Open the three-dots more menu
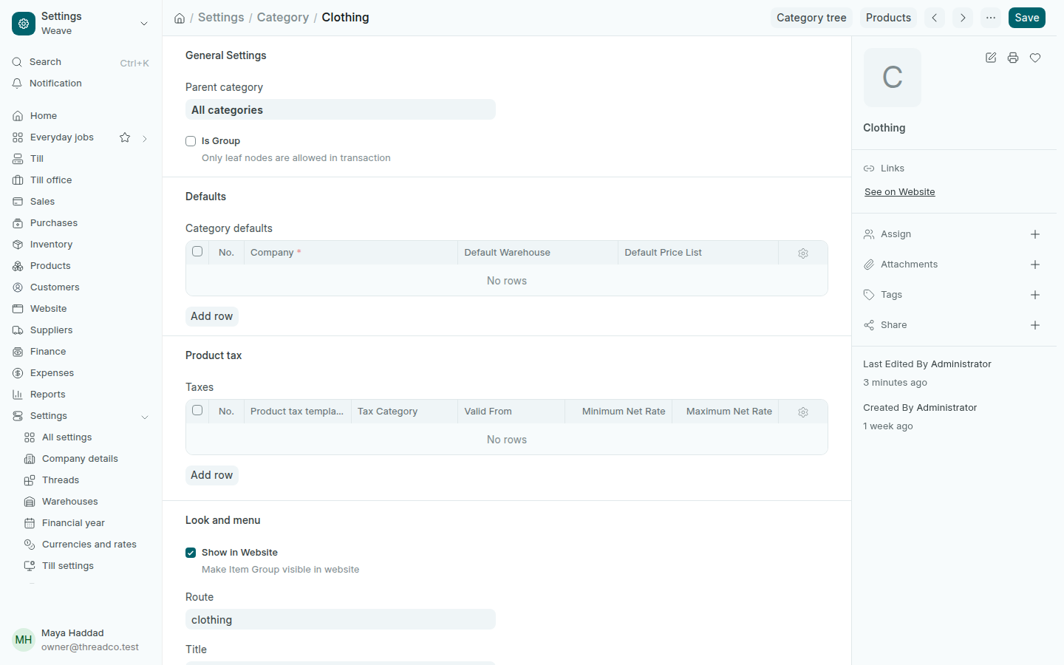Viewport: 1064px width, 665px height. [991, 18]
